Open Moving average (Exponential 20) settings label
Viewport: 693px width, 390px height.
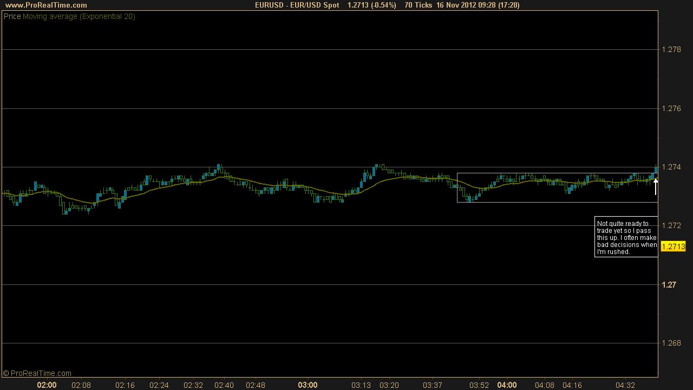pos(79,16)
